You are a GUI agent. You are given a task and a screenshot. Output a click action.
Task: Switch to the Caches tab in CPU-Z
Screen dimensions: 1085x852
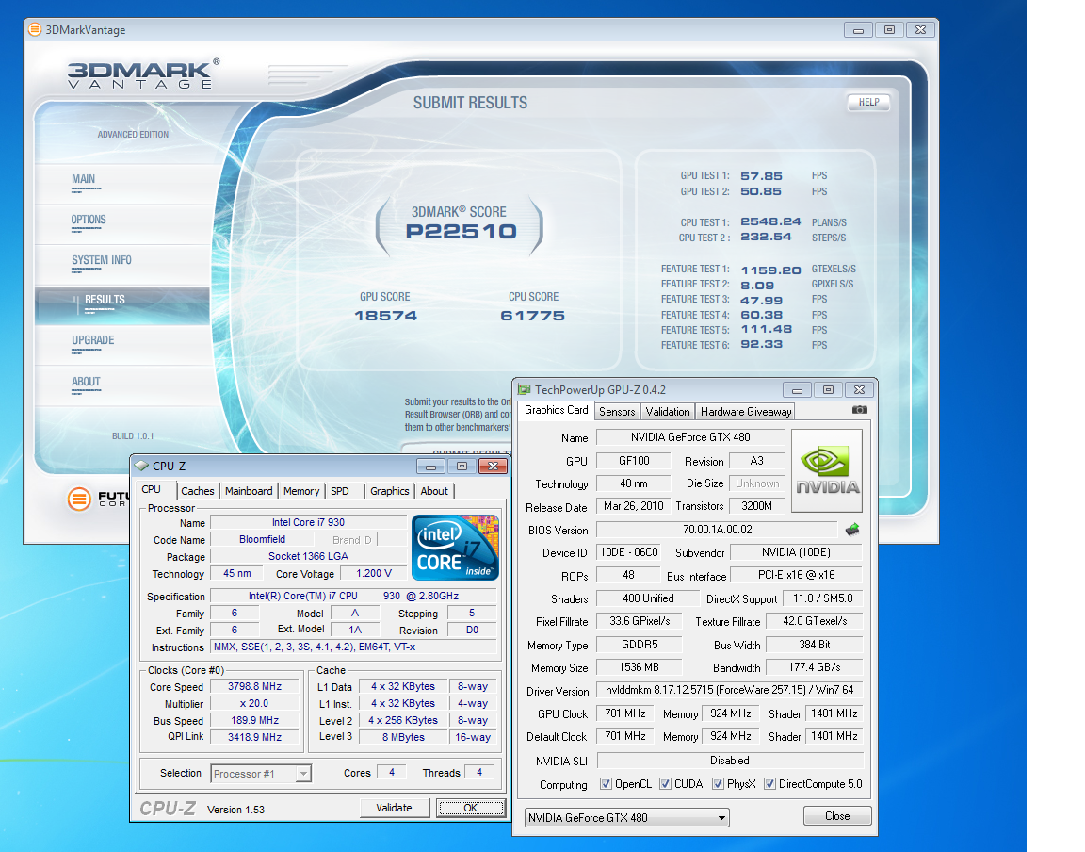pyautogui.click(x=197, y=491)
